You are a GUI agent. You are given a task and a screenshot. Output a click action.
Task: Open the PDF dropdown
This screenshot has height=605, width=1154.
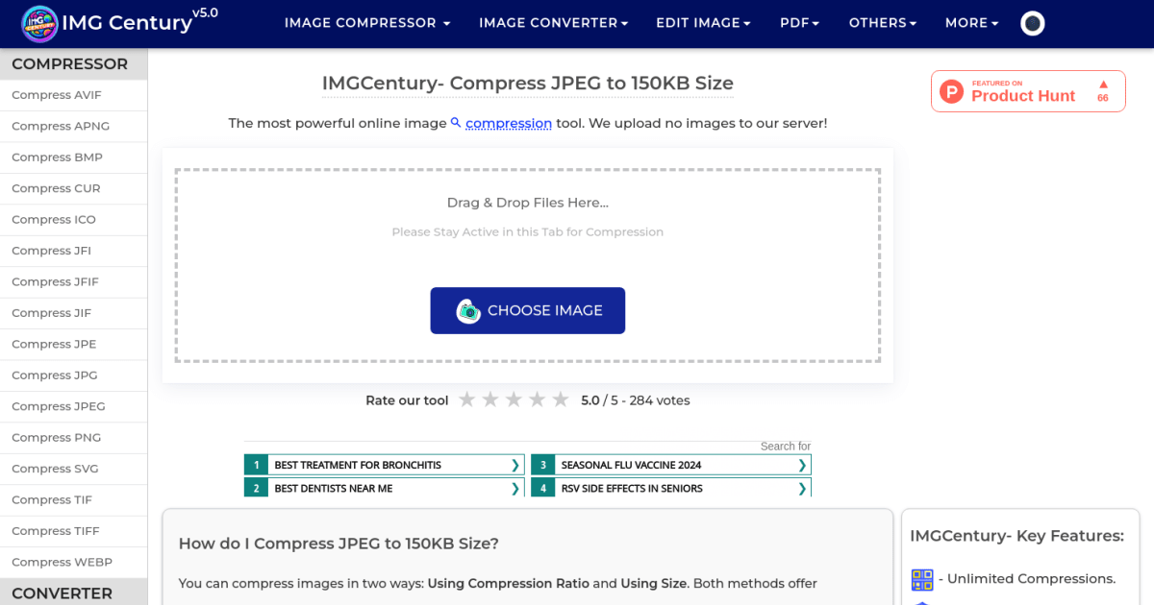pyautogui.click(x=799, y=22)
